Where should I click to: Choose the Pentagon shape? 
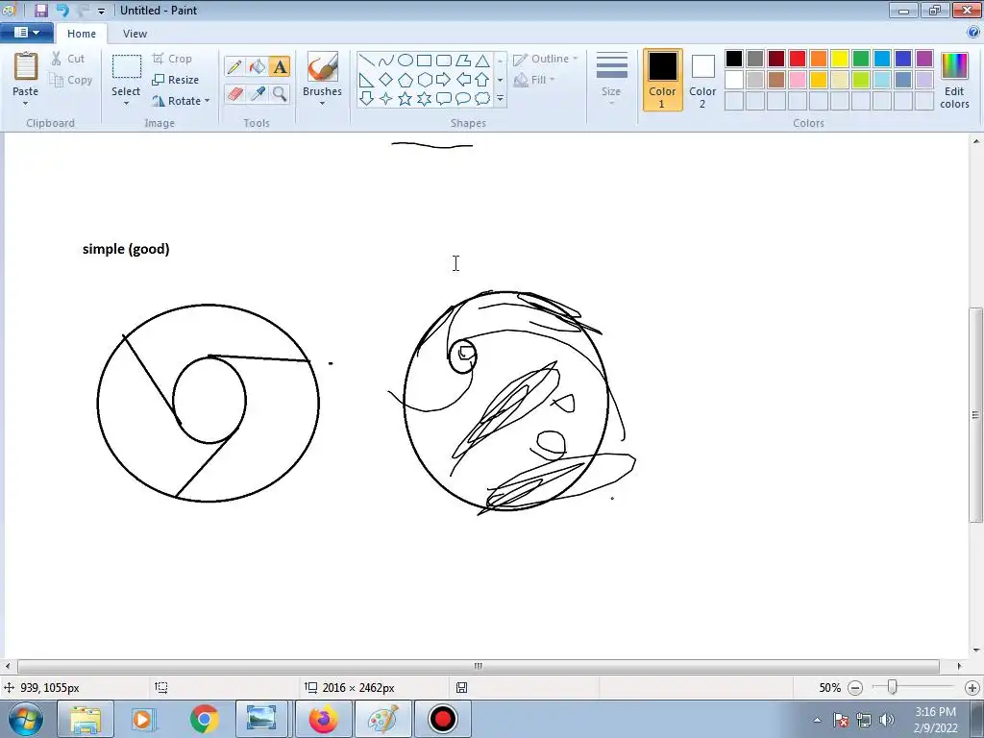406,80
